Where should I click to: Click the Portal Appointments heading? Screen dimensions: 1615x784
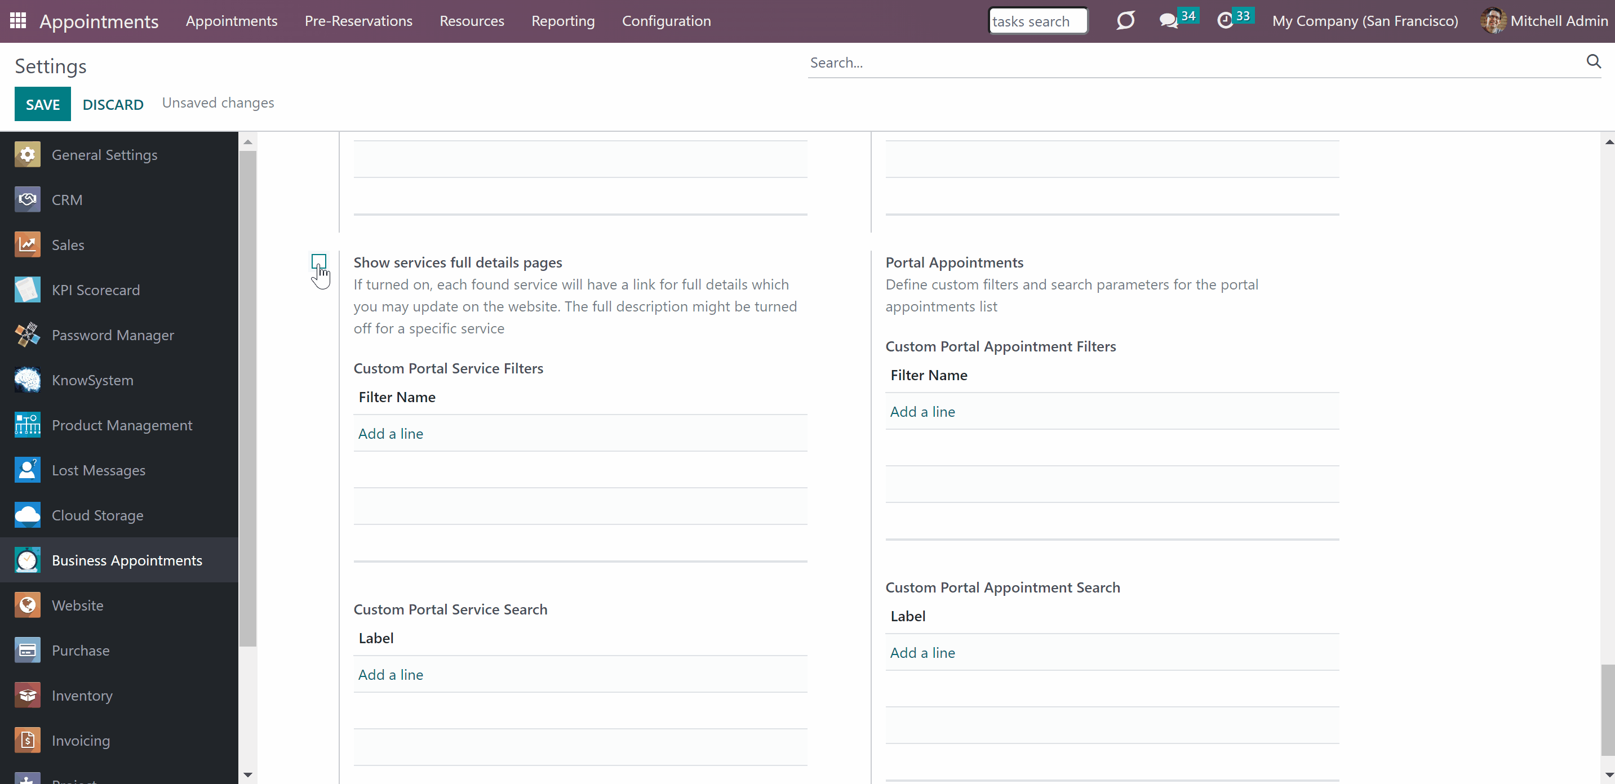(x=954, y=262)
